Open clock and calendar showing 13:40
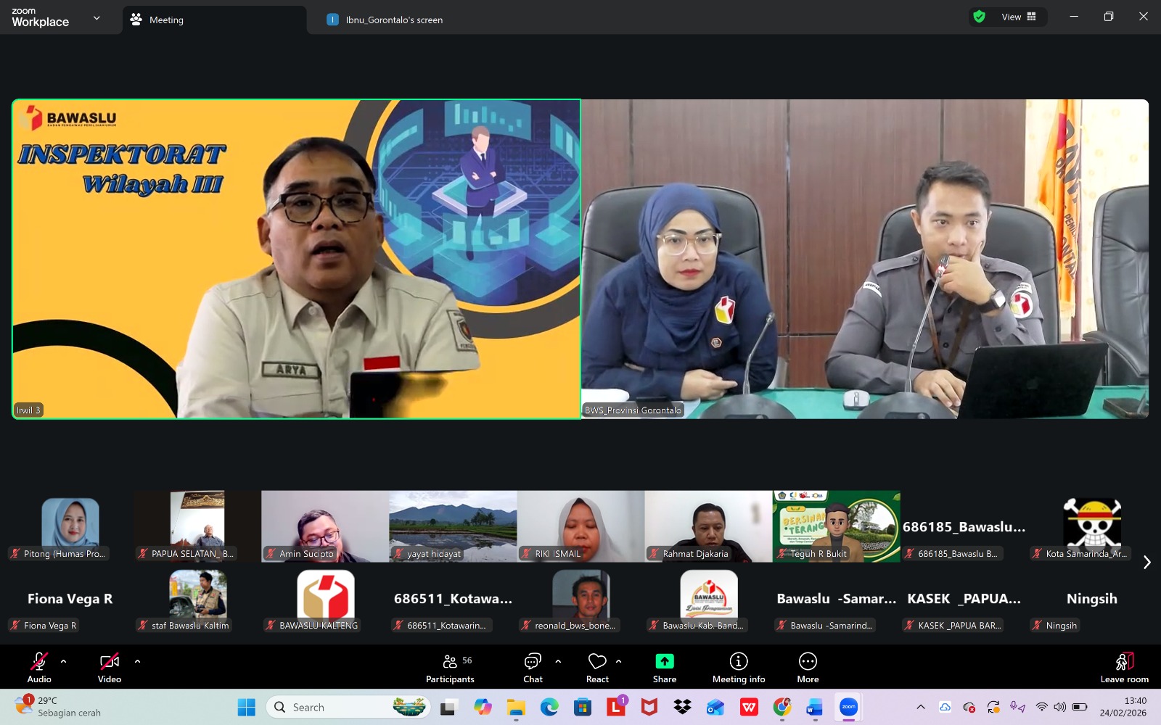The height and width of the screenshot is (725, 1161). [x=1123, y=707]
